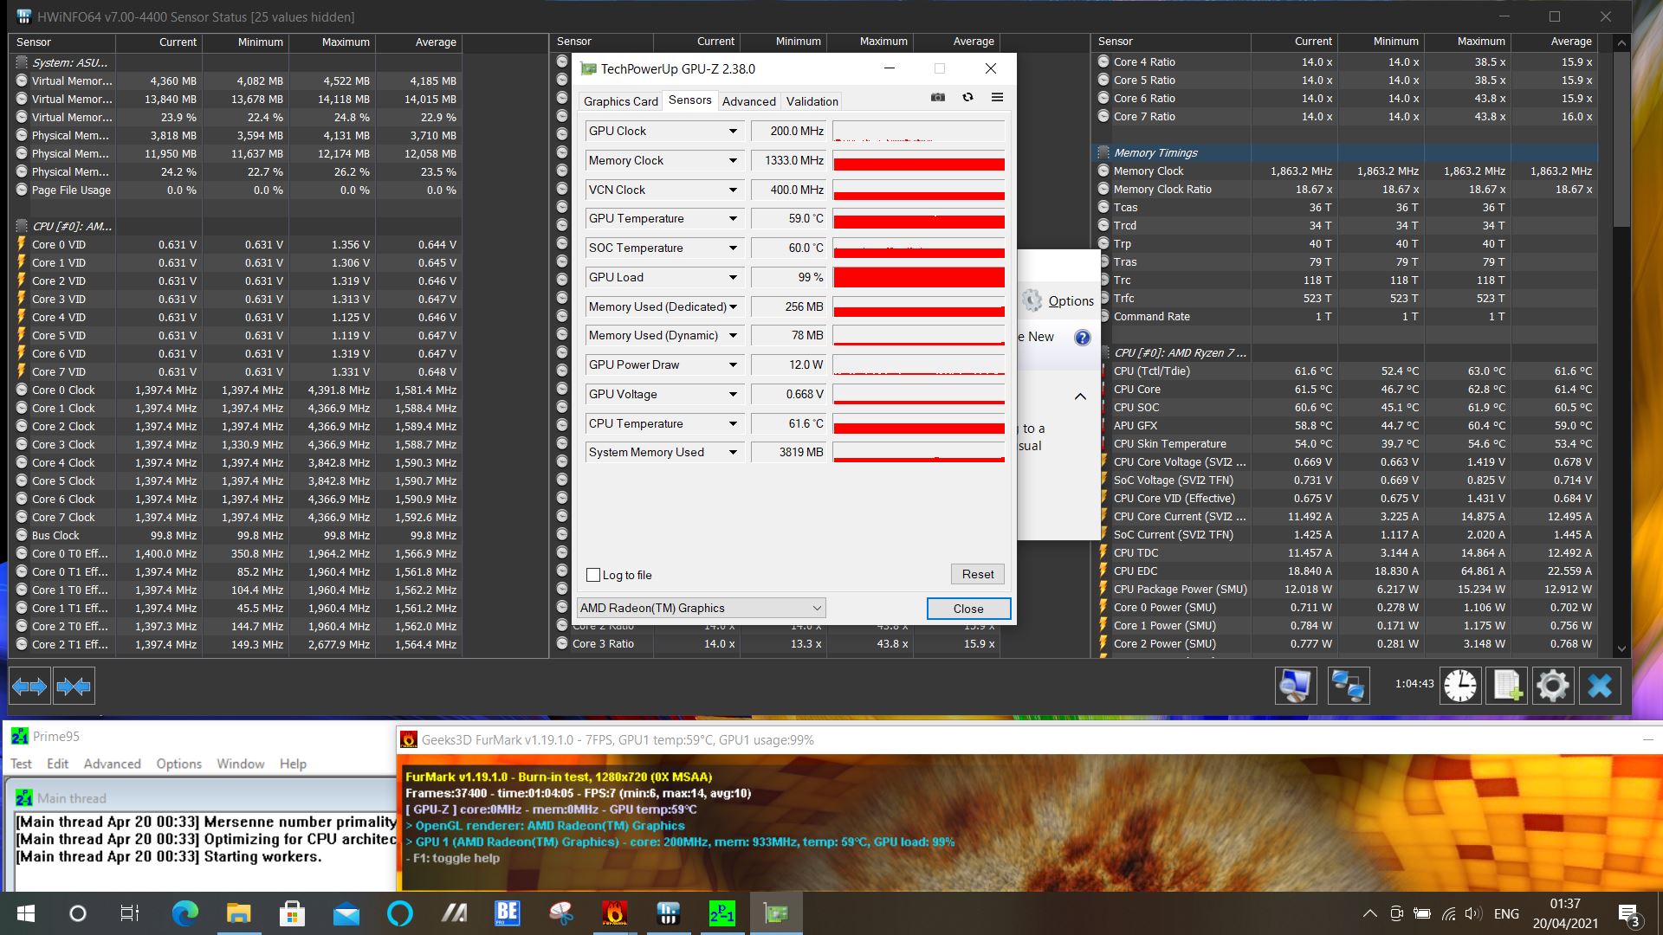Screen dimensions: 1663x935
Task: Open Task View in taskbar
Action: pos(129,913)
